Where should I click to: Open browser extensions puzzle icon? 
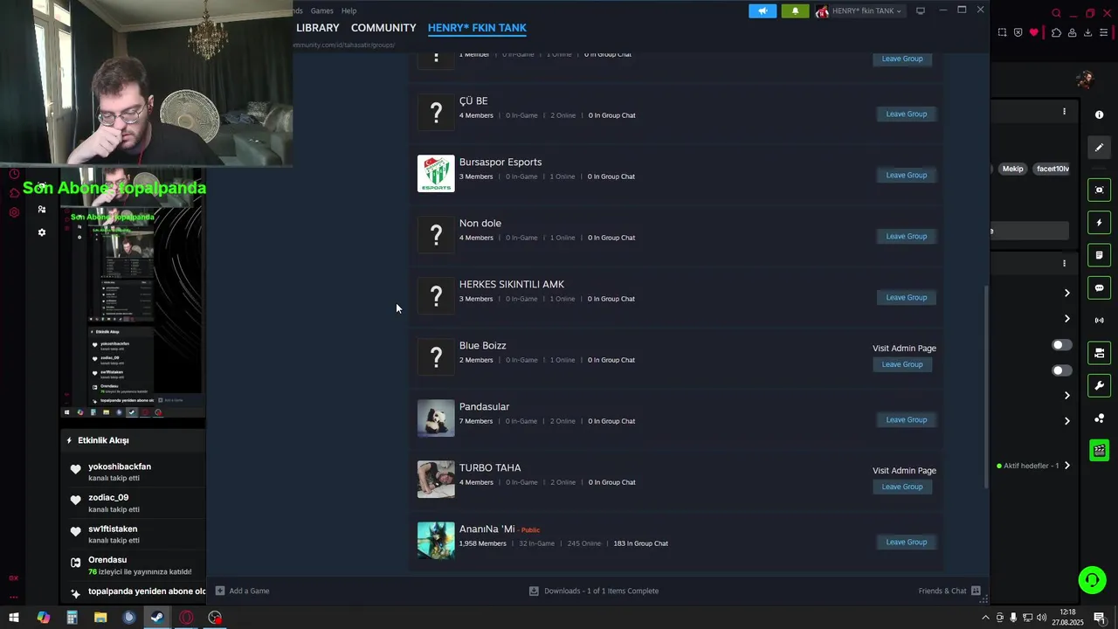click(x=1056, y=32)
